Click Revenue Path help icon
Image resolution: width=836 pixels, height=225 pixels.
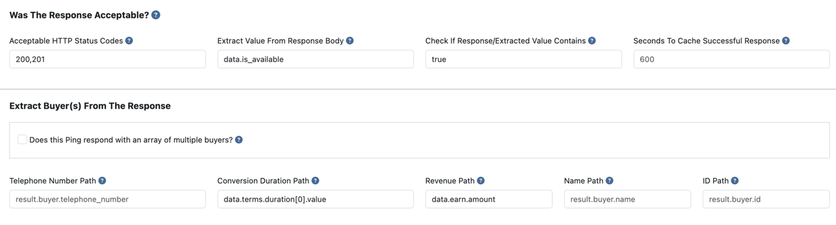coord(481,180)
